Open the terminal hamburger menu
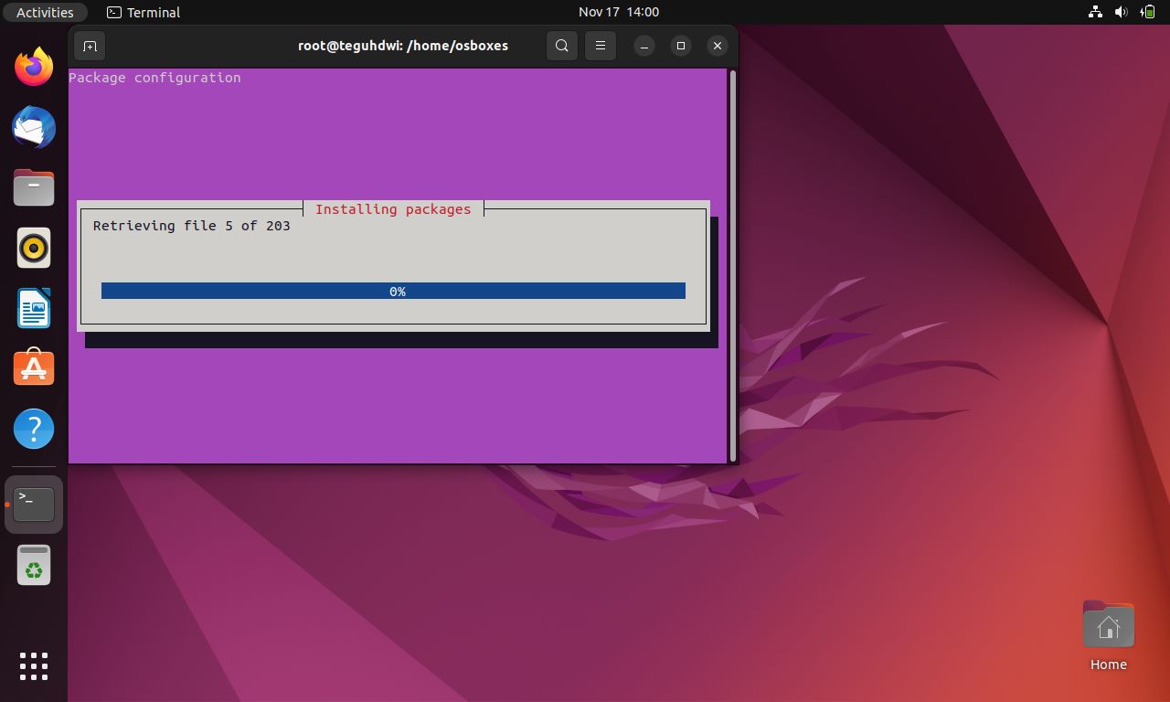The image size is (1170, 702). point(601,46)
